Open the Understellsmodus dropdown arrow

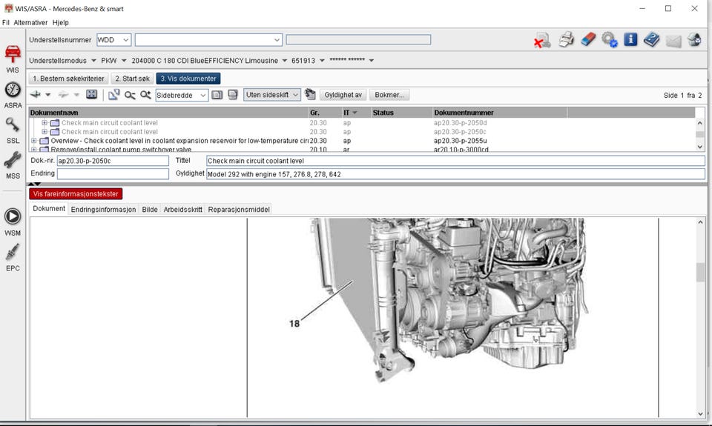[93, 60]
